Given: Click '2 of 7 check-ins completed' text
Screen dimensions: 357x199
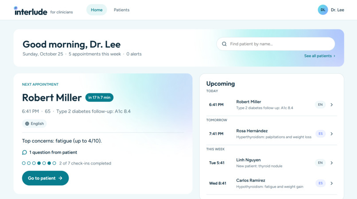Looking at the screenshot, I should pyautogui.click(x=85, y=163).
